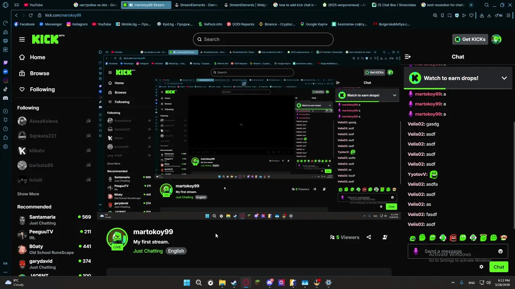The height and width of the screenshot is (289, 515).
Task: Open the Opera main menu icon
Action: pos(5,5)
